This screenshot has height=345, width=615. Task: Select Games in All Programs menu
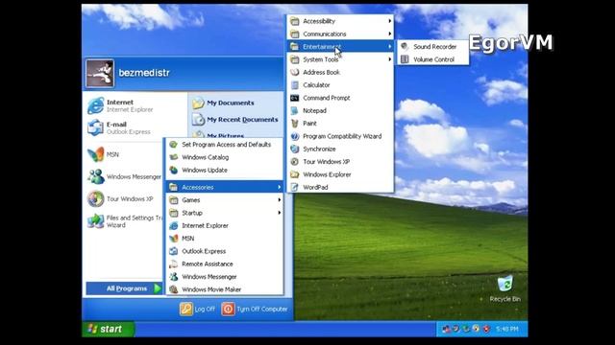tap(224, 200)
